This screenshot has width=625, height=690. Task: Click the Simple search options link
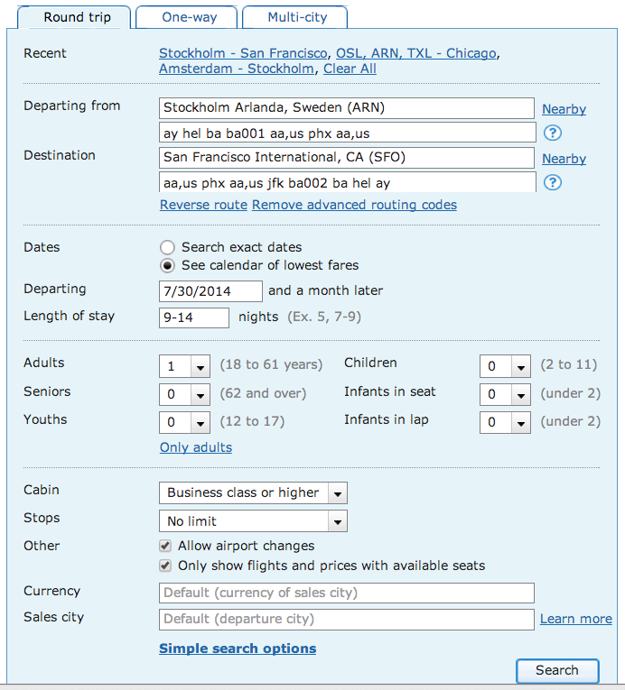238,649
